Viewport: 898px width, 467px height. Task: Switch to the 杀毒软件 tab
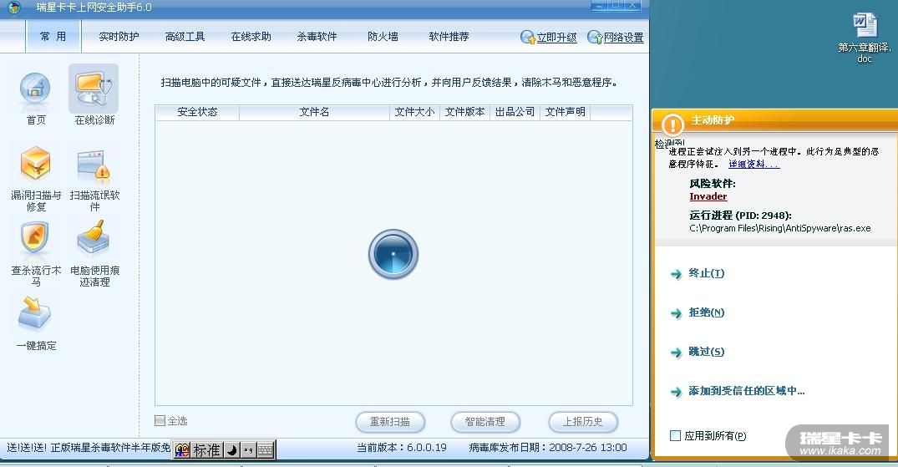pyautogui.click(x=317, y=37)
